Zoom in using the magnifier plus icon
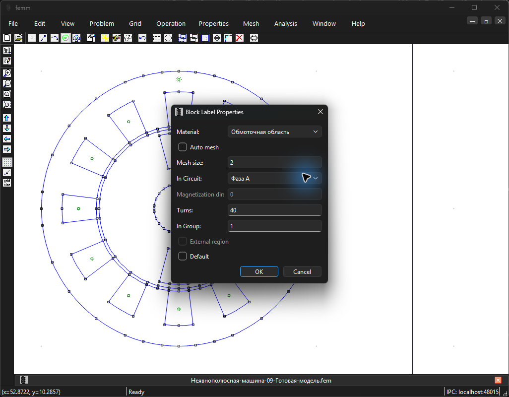This screenshot has width=509, height=397. coord(7,73)
